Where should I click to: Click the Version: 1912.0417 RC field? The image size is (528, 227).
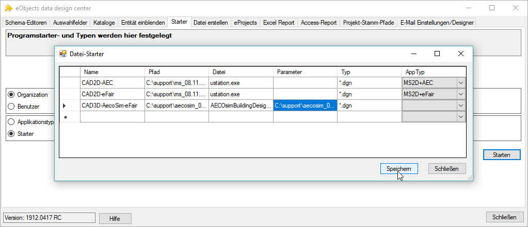coord(50,218)
